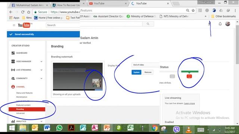Open Ministry of Defence bookmark

(x=141, y=16)
